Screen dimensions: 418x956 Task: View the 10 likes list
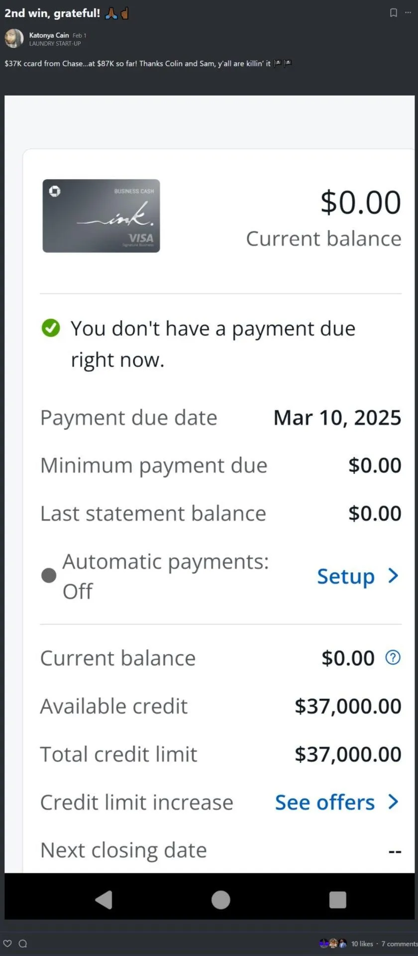(x=362, y=944)
